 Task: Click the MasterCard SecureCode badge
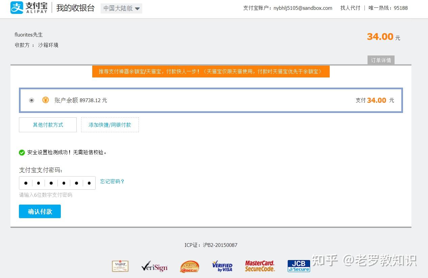click(260, 266)
